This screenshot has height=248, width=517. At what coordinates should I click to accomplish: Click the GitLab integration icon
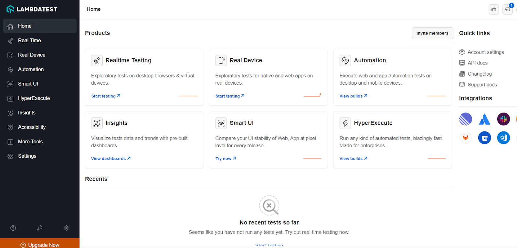coord(466,138)
